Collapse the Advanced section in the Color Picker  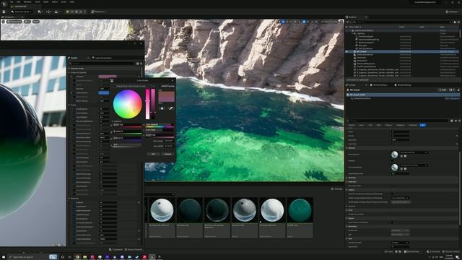(113, 121)
